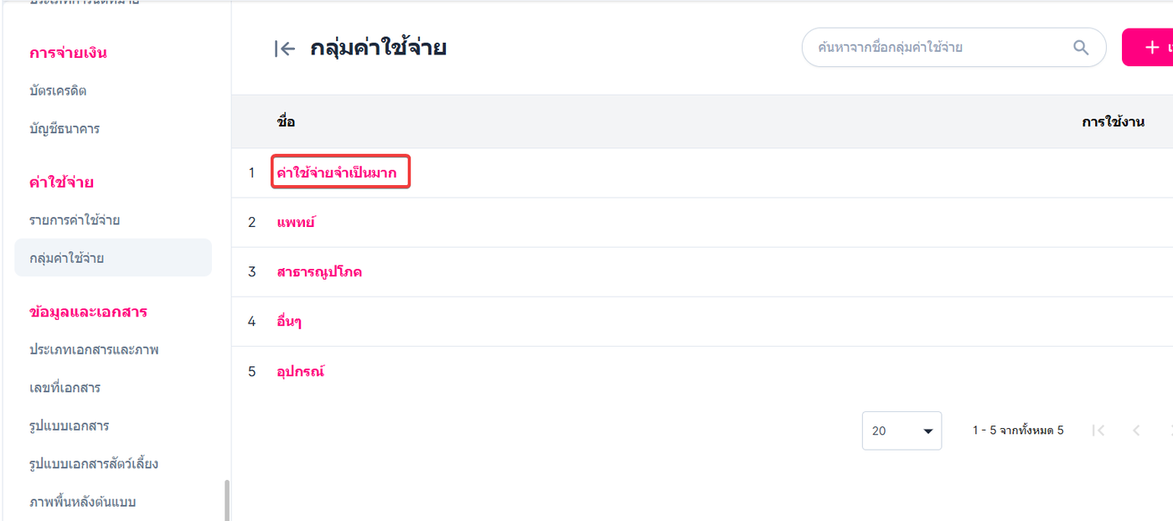Open the แพทย์ expense group
1173x521 pixels.
(x=296, y=223)
